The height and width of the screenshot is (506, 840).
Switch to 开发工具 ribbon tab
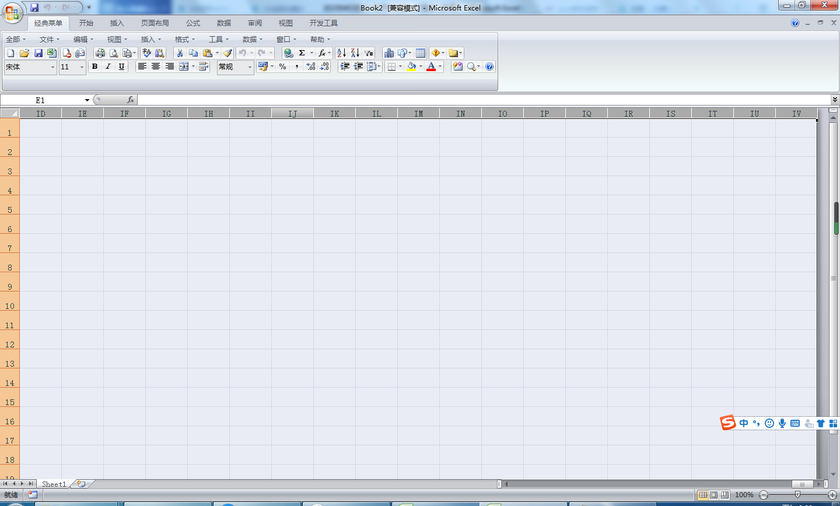(x=324, y=23)
